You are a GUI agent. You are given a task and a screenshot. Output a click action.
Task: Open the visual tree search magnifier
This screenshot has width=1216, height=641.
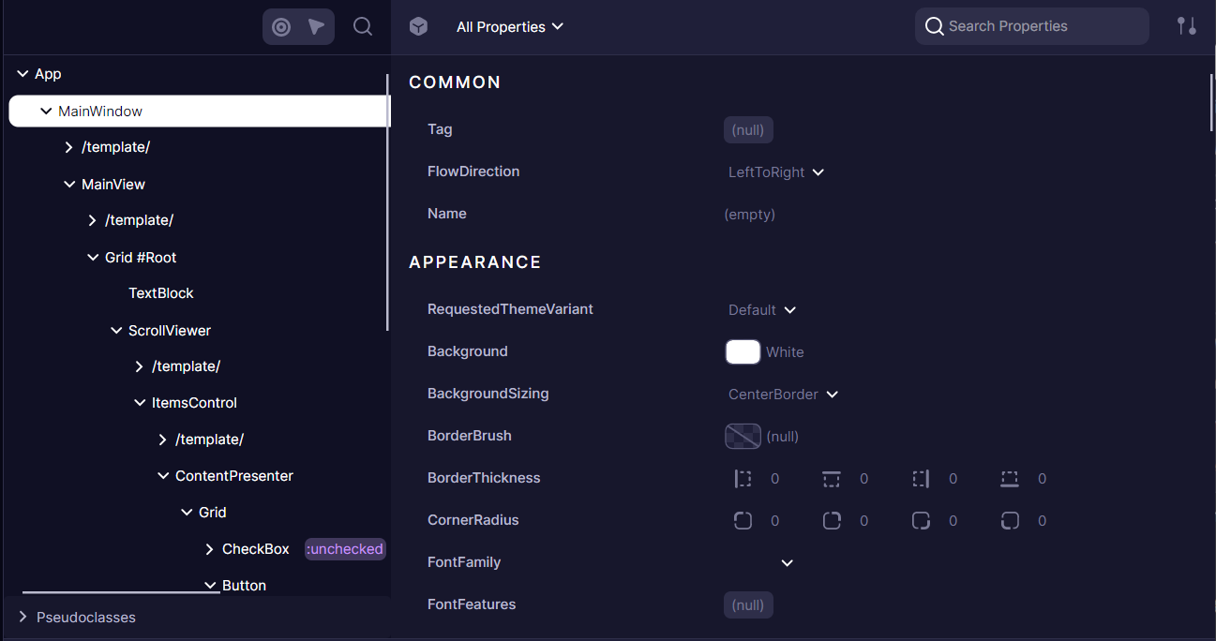[363, 26]
